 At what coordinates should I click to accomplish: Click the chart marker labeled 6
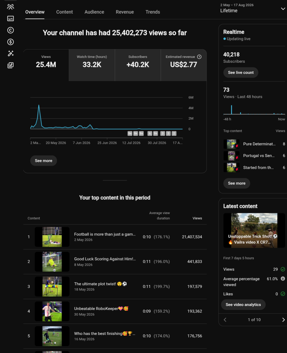coord(150,133)
